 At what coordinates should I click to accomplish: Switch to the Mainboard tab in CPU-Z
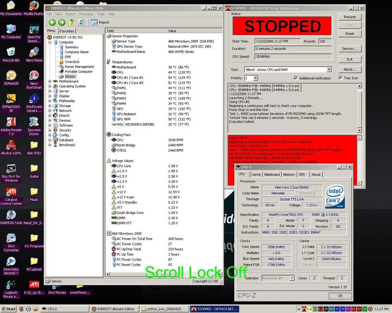click(272, 175)
